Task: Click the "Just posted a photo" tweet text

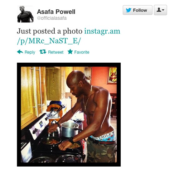Action: pyautogui.click(x=50, y=31)
